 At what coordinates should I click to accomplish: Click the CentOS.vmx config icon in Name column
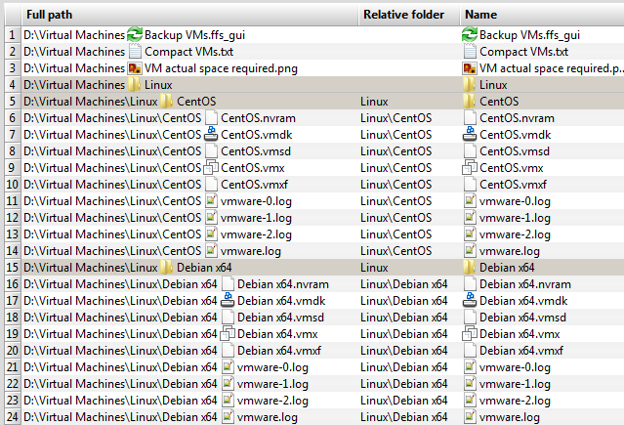click(x=470, y=168)
